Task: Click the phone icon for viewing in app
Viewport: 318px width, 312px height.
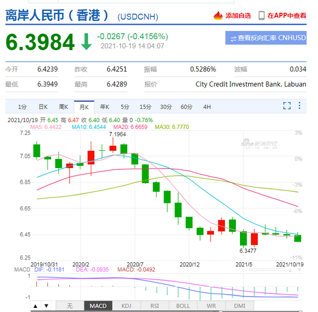Action: coord(261,16)
